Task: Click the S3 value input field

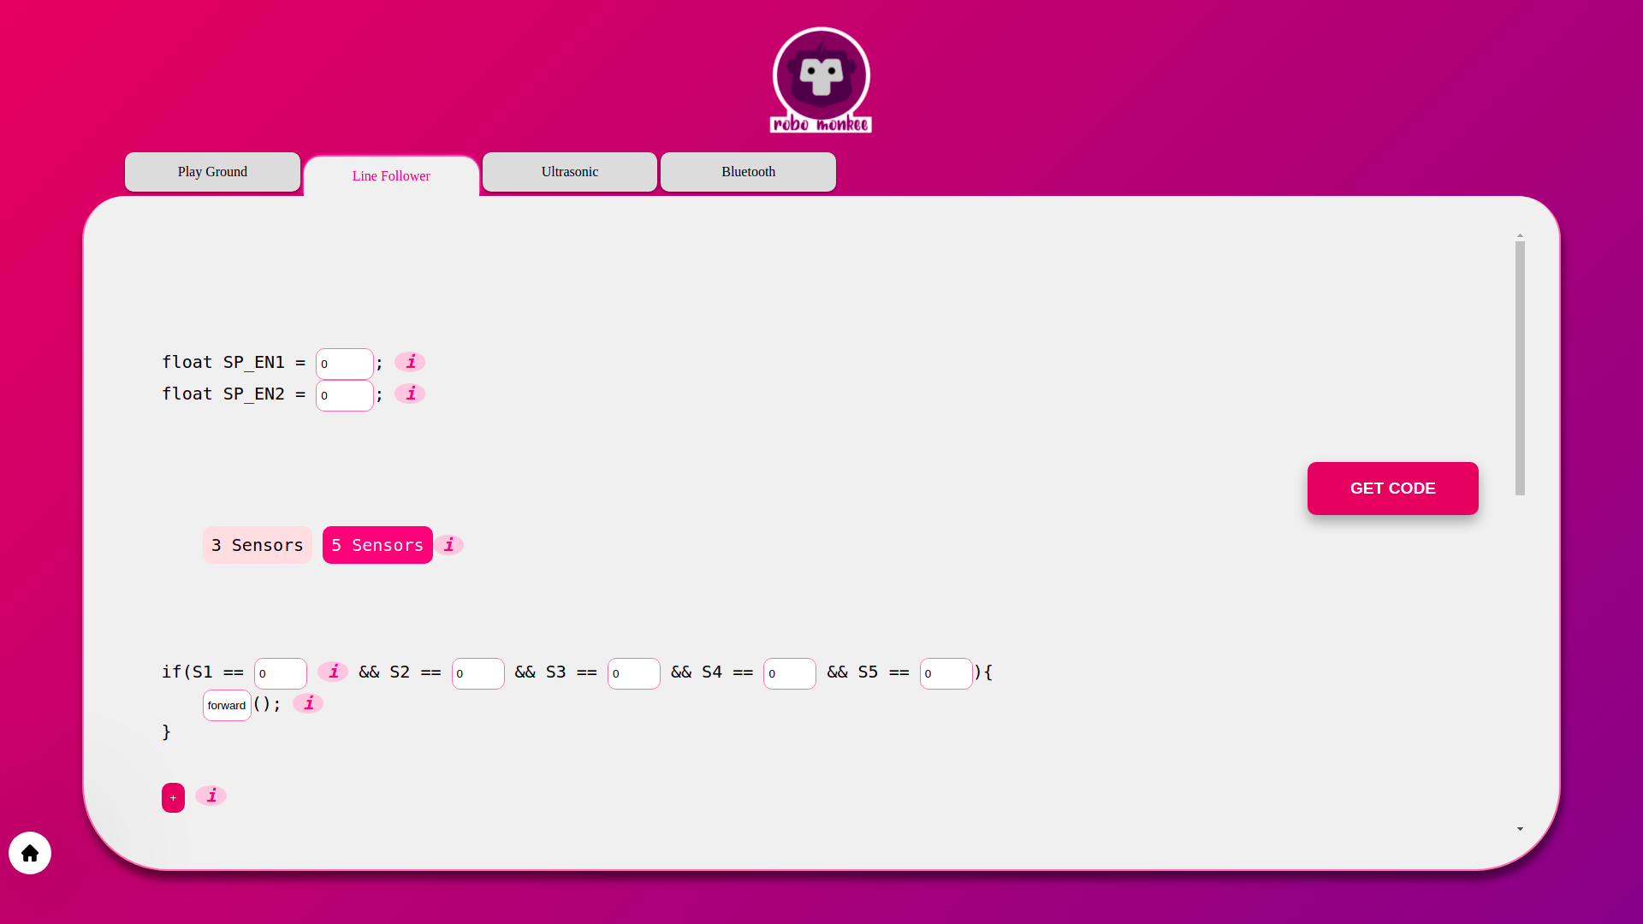Action: click(633, 673)
